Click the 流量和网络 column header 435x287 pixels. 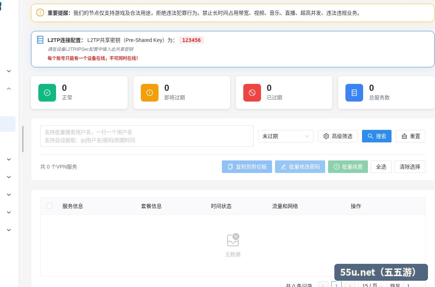click(x=285, y=206)
